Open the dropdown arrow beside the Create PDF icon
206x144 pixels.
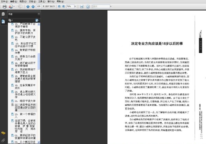14,6
